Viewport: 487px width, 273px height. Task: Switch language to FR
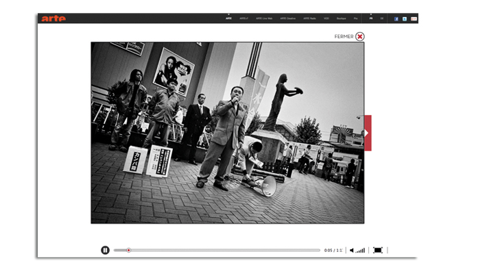(371, 18)
